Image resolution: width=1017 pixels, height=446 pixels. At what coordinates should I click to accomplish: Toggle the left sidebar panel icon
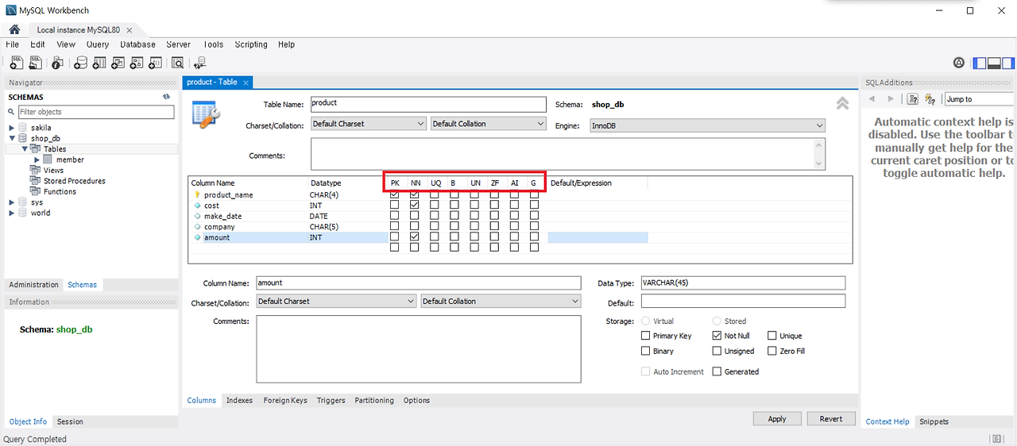(980, 63)
